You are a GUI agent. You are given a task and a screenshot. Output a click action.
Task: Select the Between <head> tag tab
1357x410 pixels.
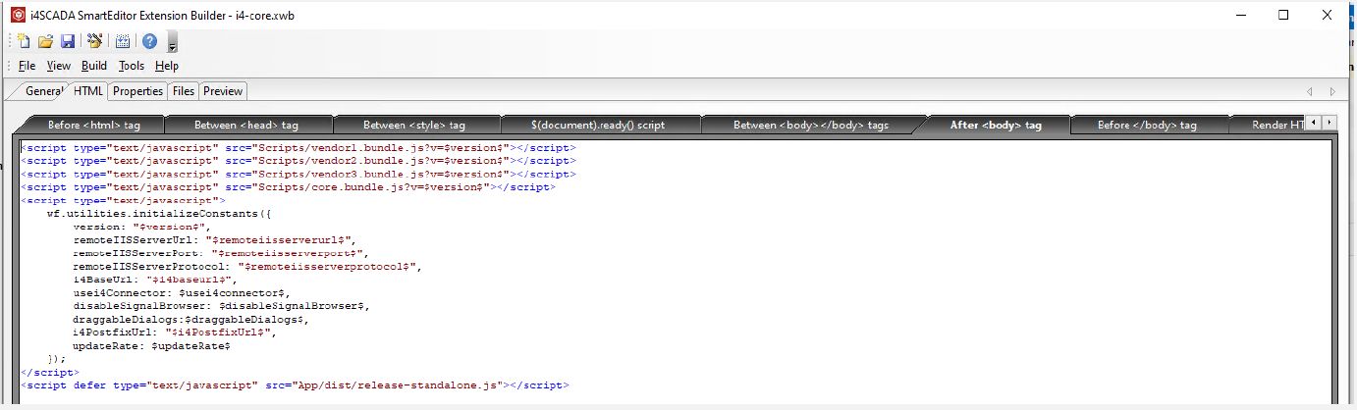point(246,125)
